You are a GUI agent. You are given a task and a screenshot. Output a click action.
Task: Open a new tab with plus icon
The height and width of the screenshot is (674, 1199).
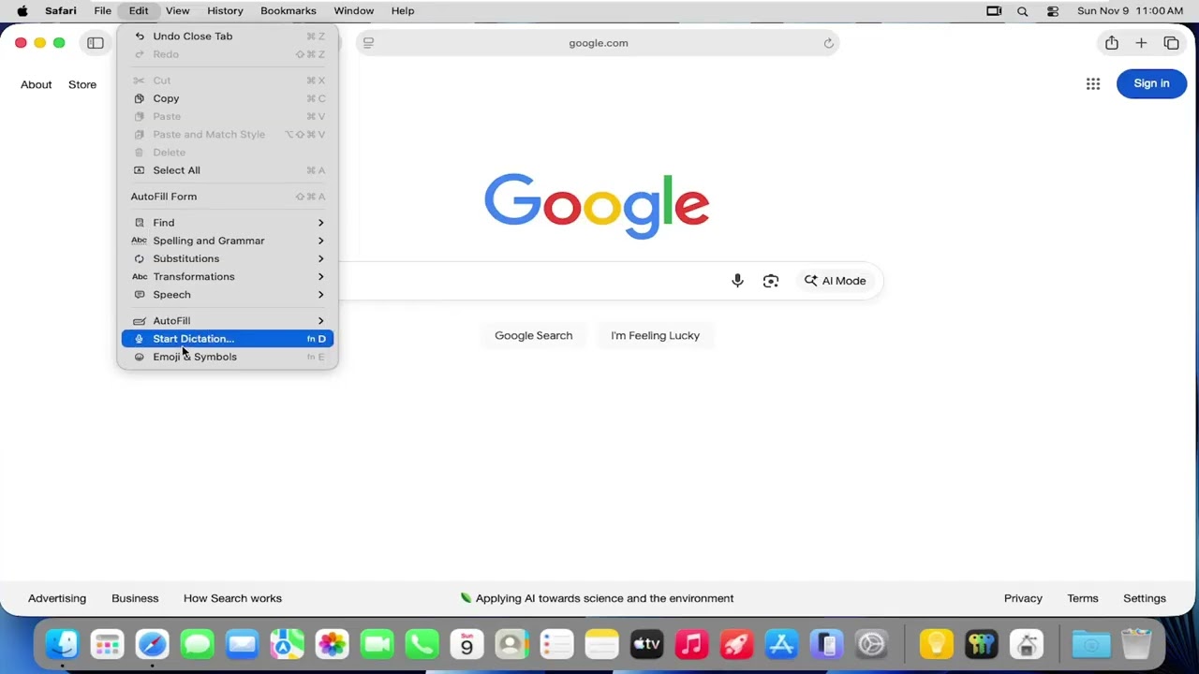point(1141,43)
